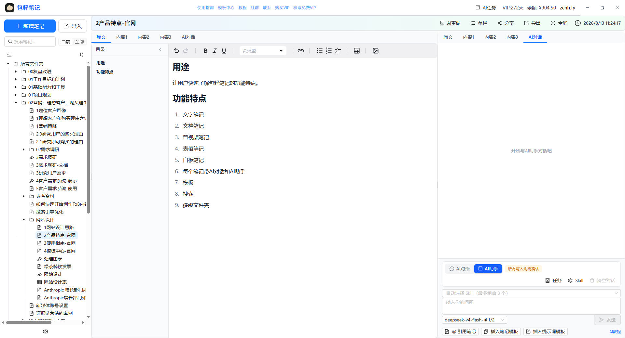This screenshot has height=338, width=625.
Task: Click @ 引用笔记 button
Action: tap(460, 331)
